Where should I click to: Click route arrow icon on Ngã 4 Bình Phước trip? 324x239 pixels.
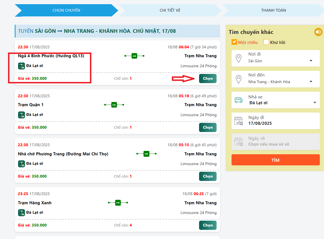coord(134,56)
